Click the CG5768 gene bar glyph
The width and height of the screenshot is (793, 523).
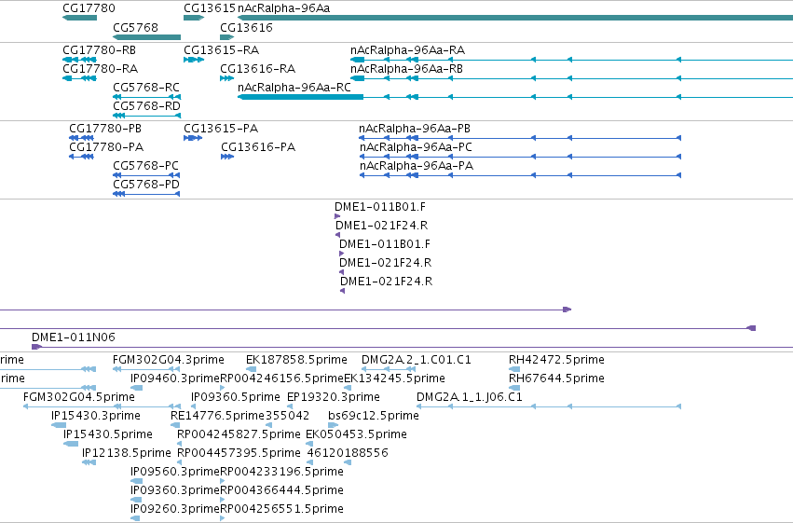pyautogui.click(x=146, y=37)
